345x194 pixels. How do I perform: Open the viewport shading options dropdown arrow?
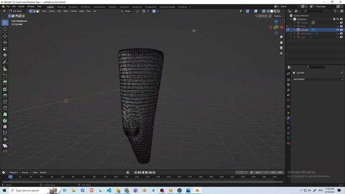[x=282, y=11]
